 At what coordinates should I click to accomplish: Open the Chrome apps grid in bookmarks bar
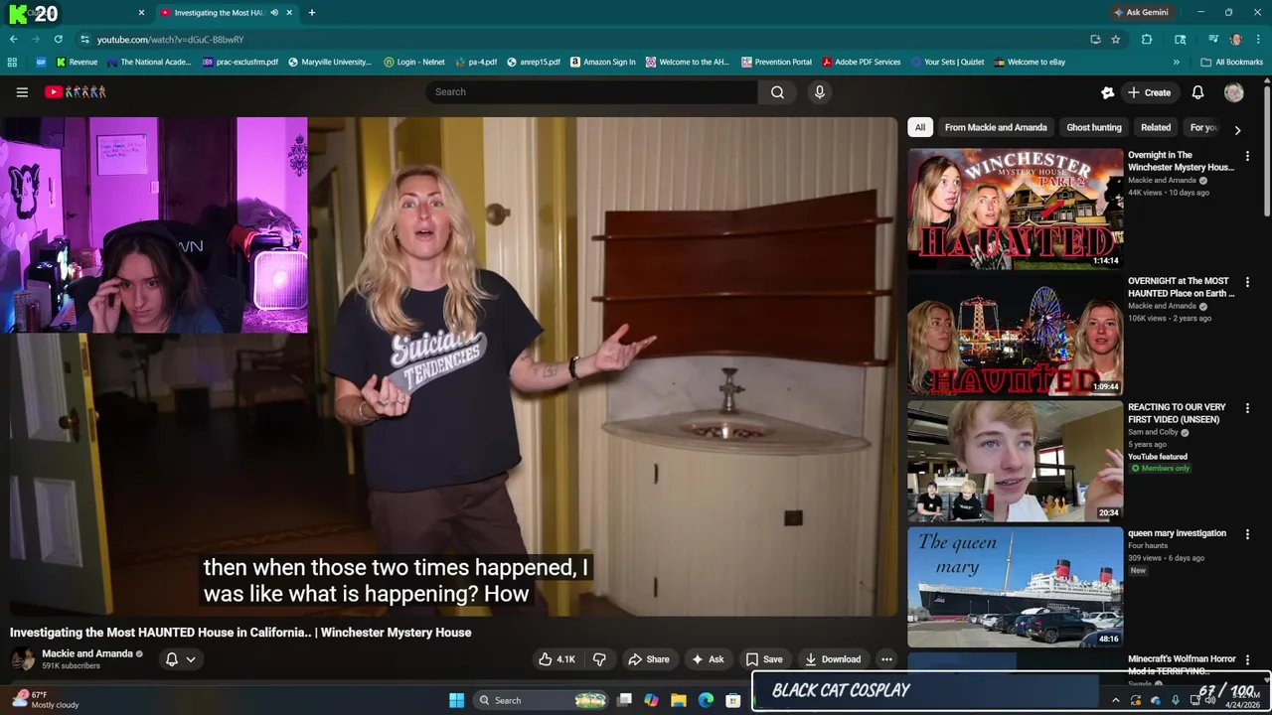tap(12, 62)
